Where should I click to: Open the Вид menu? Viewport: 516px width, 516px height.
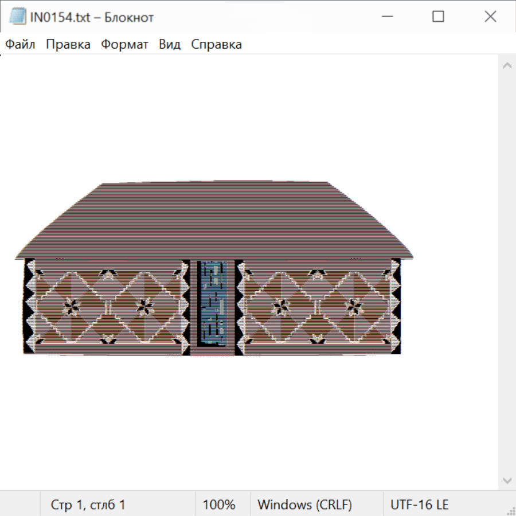(170, 45)
